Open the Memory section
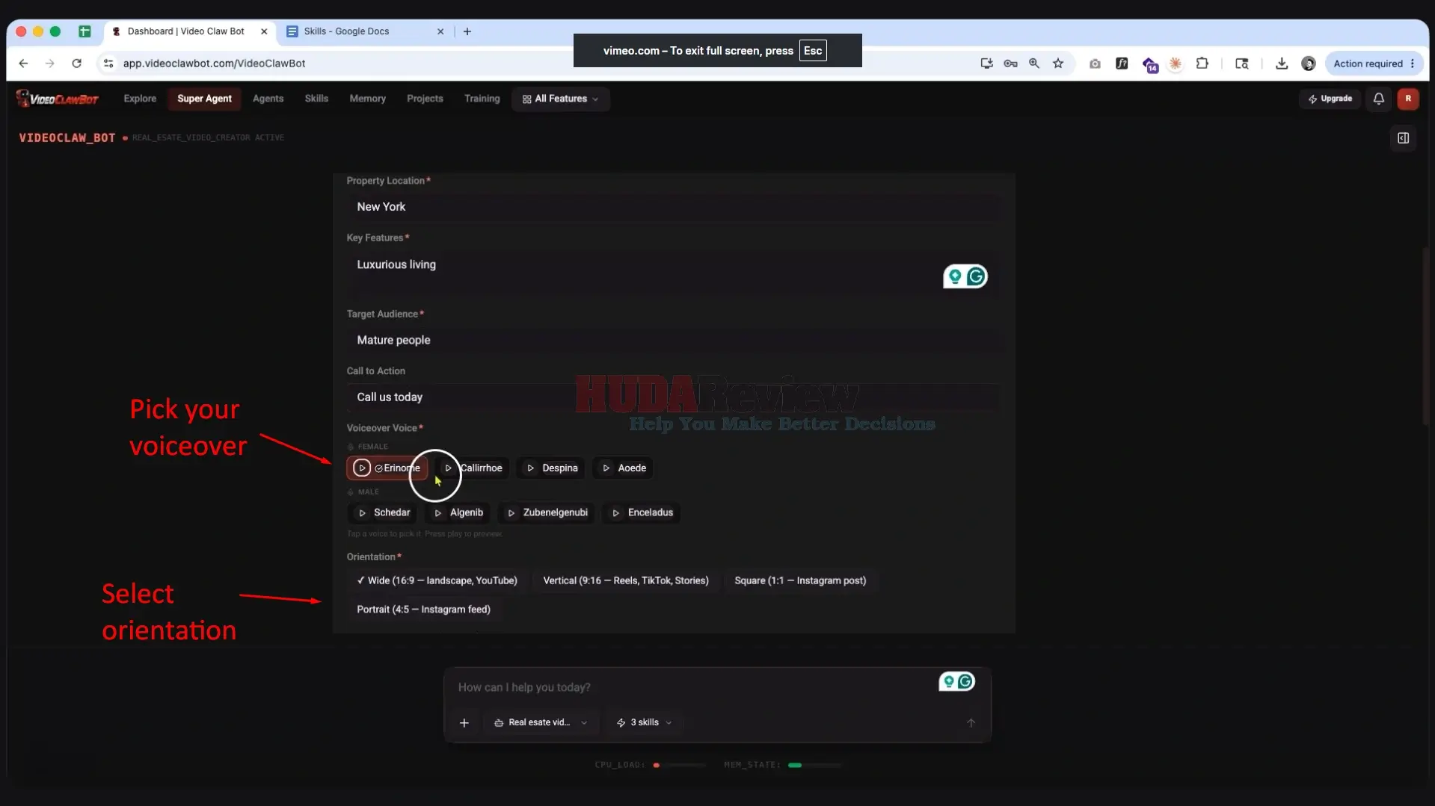Viewport: 1435px width, 806px height. [x=367, y=99]
